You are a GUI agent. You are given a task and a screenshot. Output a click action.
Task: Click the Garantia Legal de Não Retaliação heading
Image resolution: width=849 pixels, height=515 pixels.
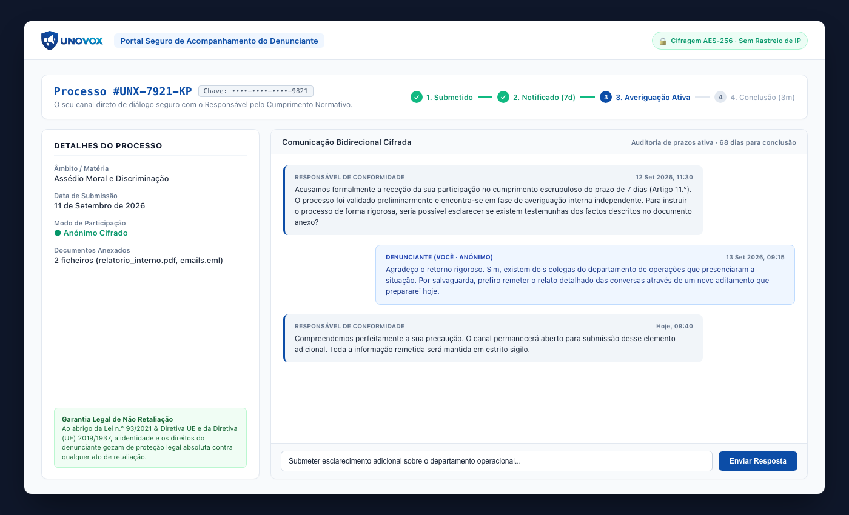click(118, 419)
